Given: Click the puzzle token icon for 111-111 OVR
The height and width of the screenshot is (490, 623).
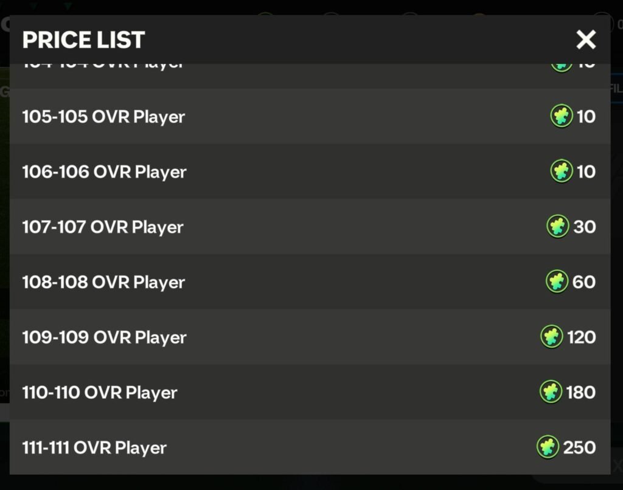Looking at the screenshot, I should coord(548,447).
